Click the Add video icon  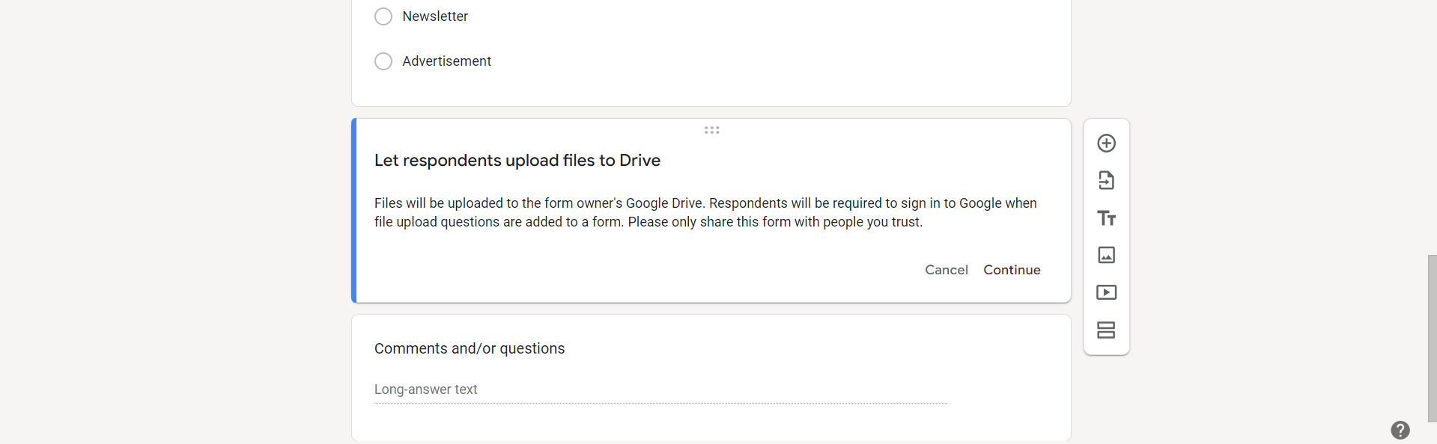[x=1106, y=292]
